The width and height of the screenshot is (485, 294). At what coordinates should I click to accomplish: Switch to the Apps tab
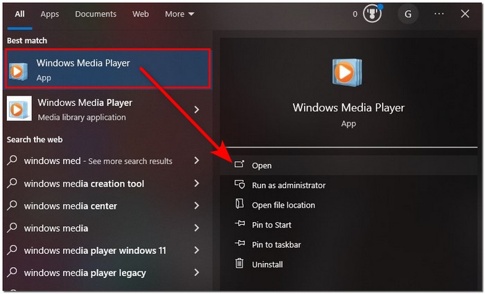tap(49, 15)
